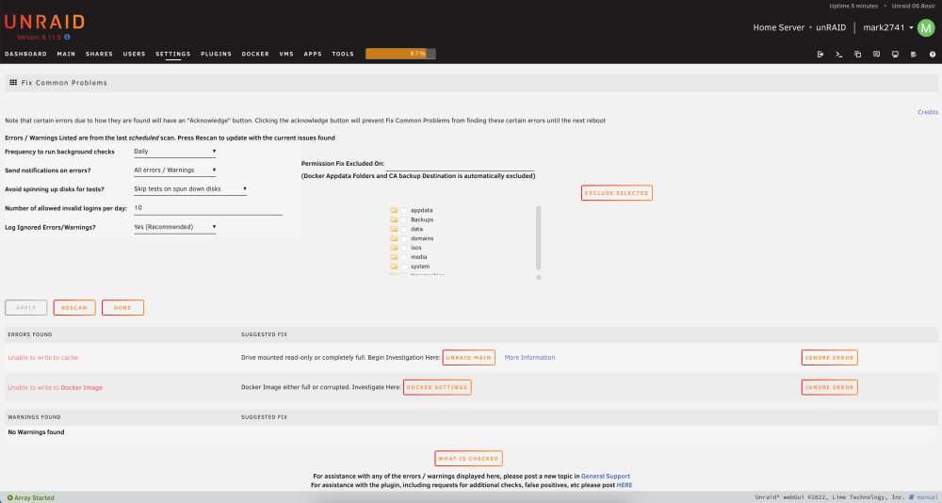Click the isos folder icon
942x503 pixels.
(394, 248)
